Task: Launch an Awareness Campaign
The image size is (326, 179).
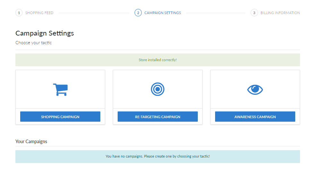Action: point(255,117)
